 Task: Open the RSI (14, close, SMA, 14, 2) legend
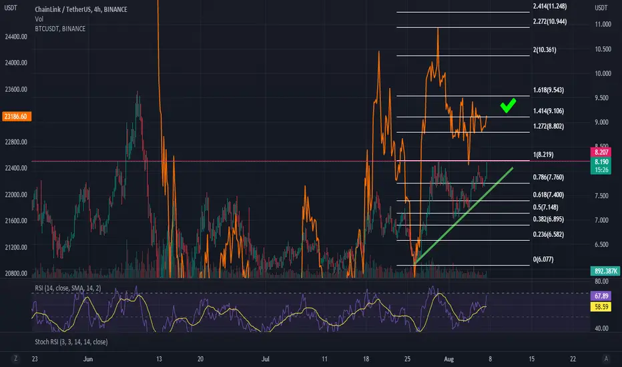[x=68, y=288]
